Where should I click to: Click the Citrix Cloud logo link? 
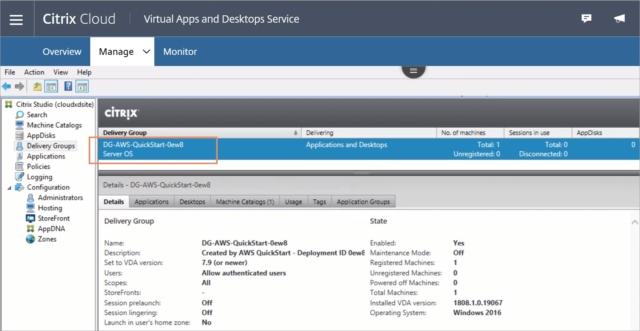coord(79,19)
